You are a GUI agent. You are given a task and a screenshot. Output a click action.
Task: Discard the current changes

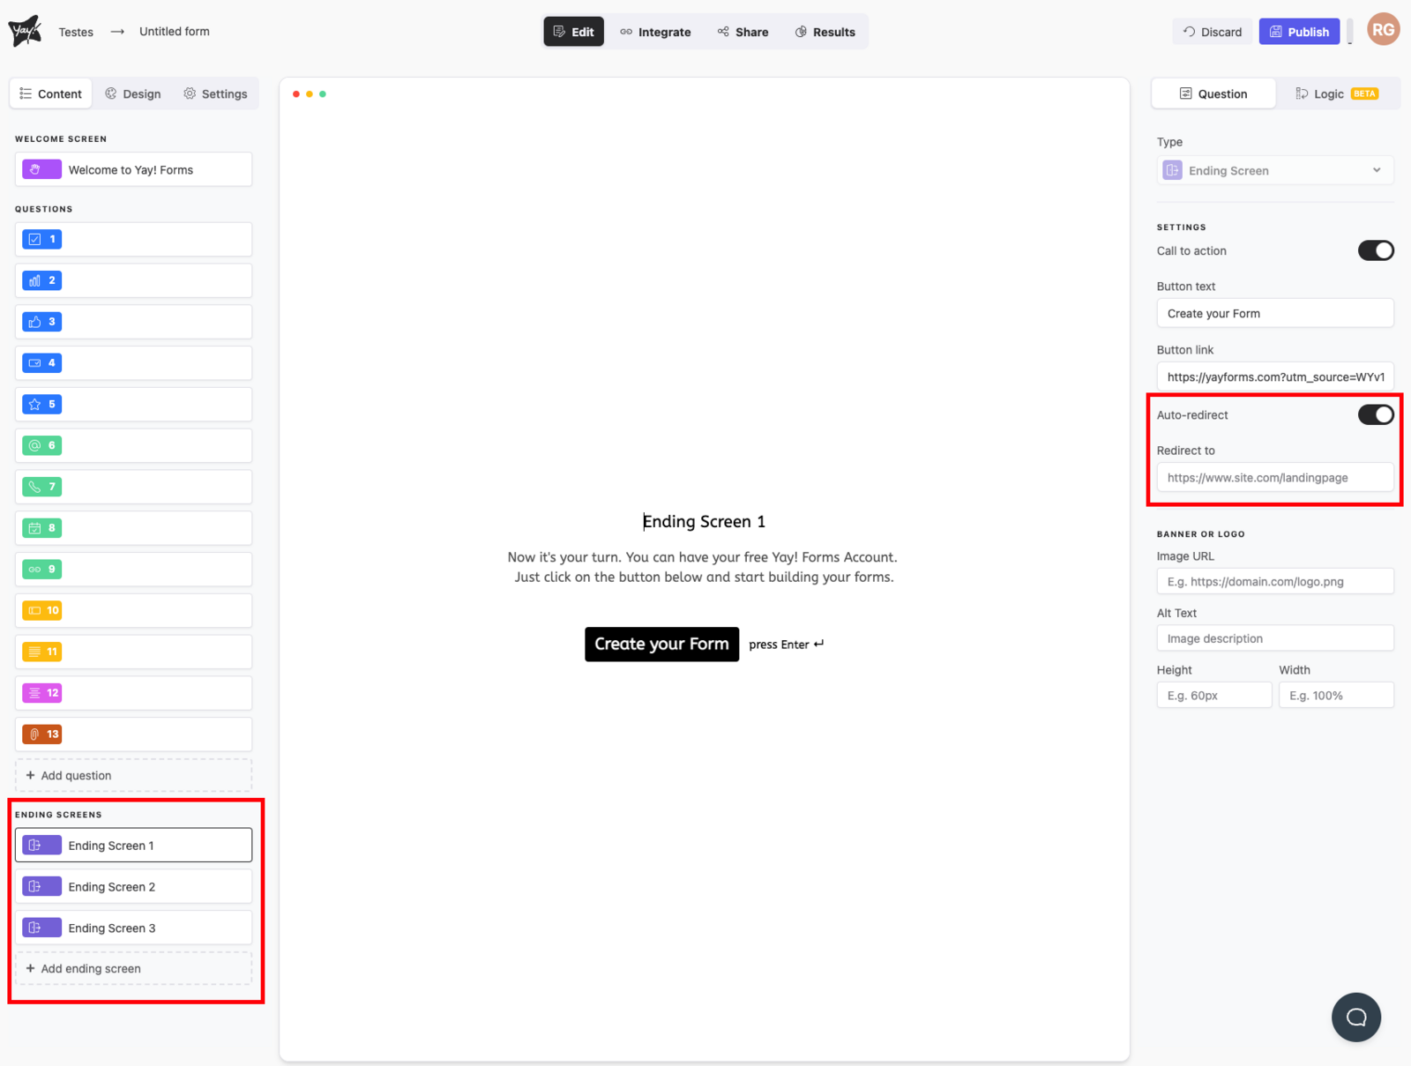[x=1212, y=32]
